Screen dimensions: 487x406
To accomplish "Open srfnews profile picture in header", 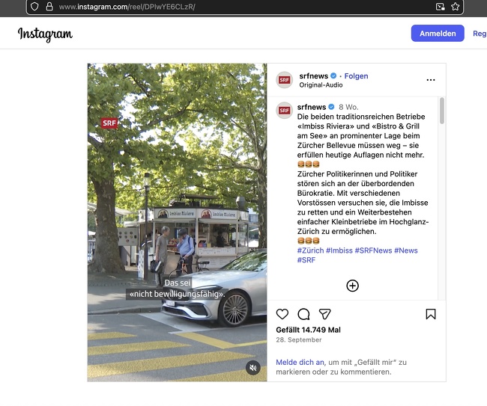I will 284,80.
